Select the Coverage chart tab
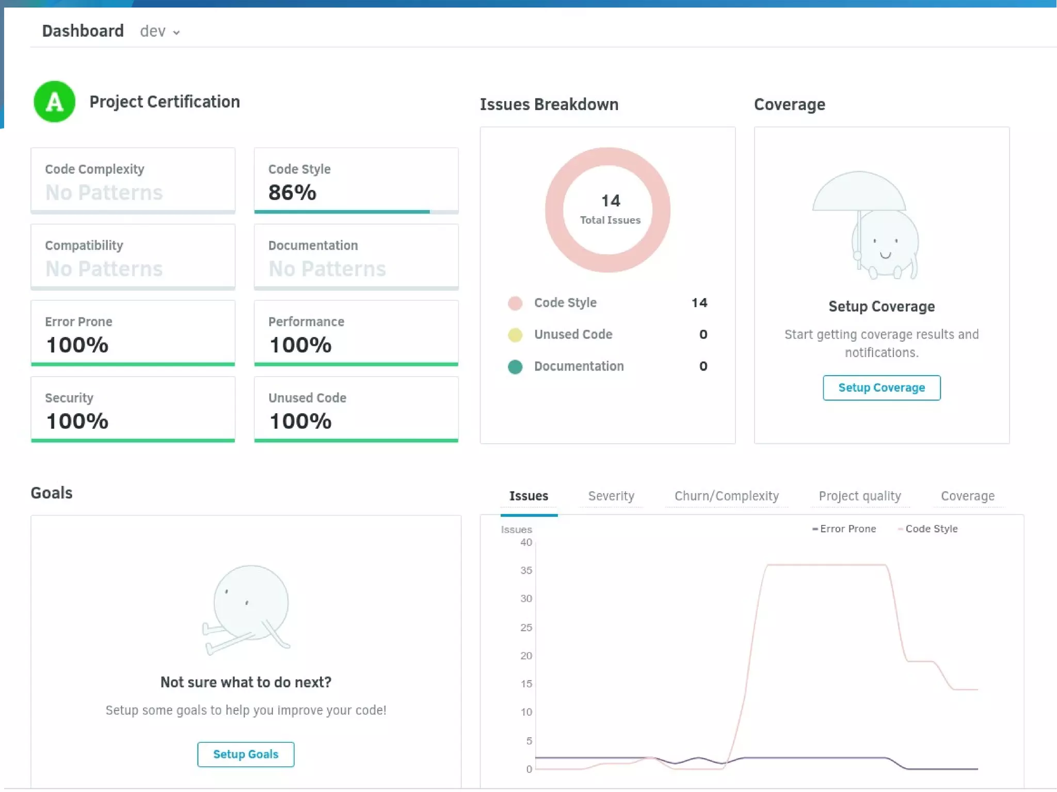The height and width of the screenshot is (792, 1057). [x=967, y=496]
